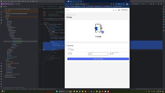The image size is (165, 93).
Task: Open the Edit menu
Action: (x=6, y=1)
